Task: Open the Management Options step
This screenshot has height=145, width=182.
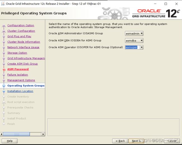Action: tap(21, 80)
